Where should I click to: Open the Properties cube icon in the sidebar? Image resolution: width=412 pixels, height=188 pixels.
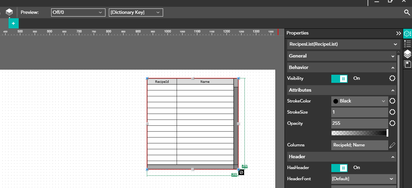click(x=407, y=33)
